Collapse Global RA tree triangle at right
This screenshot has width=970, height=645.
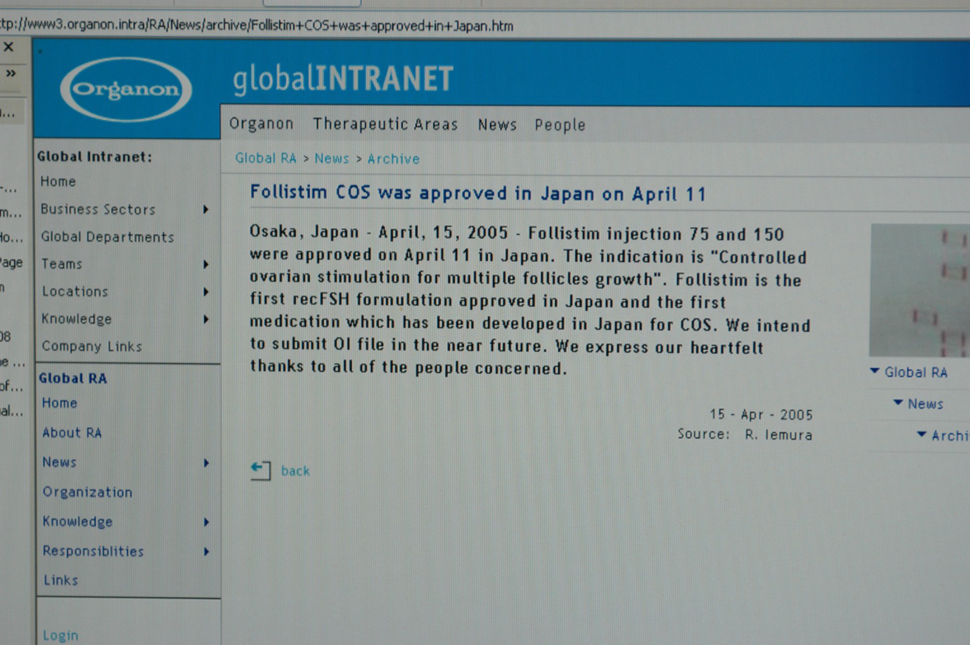tap(875, 371)
